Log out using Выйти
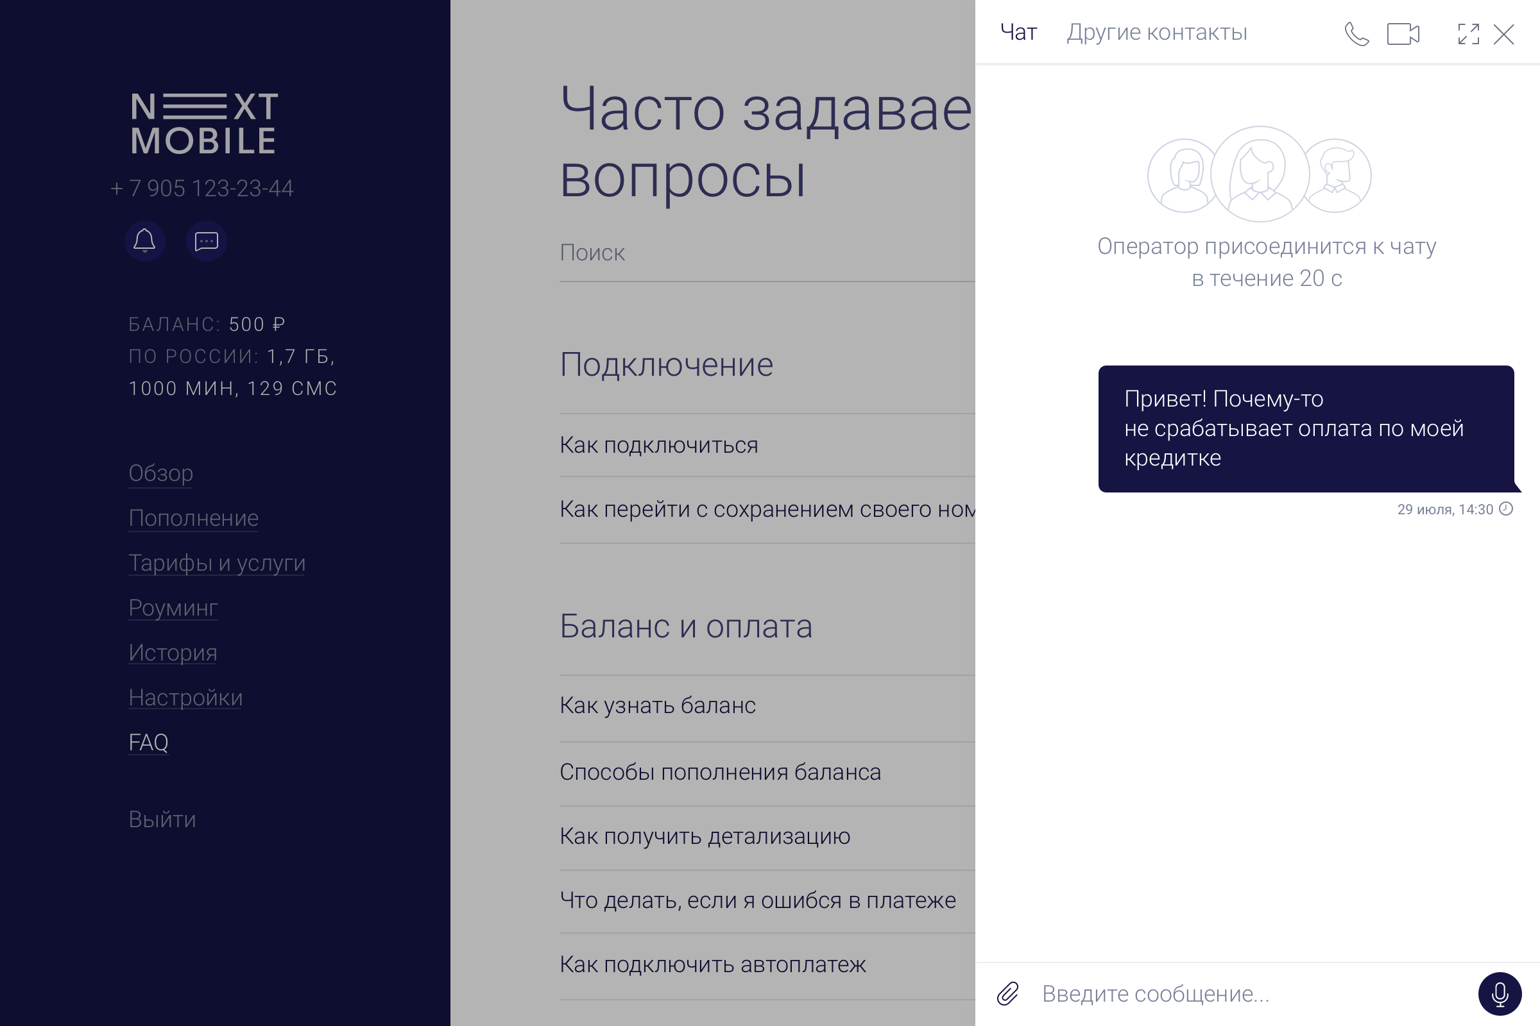The image size is (1540, 1026). pyautogui.click(x=162, y=819)
